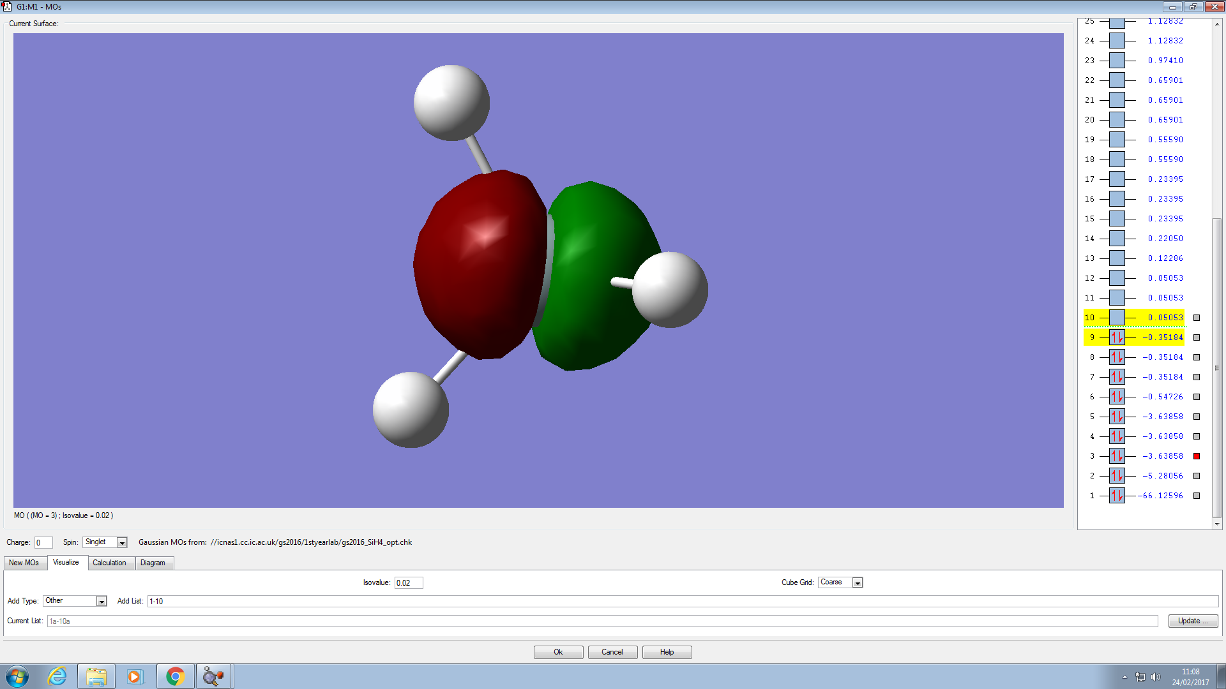This screenshot has width=1226, height=689.
Task: Select orbital 11 energy level box
Action: [1117, 298]
